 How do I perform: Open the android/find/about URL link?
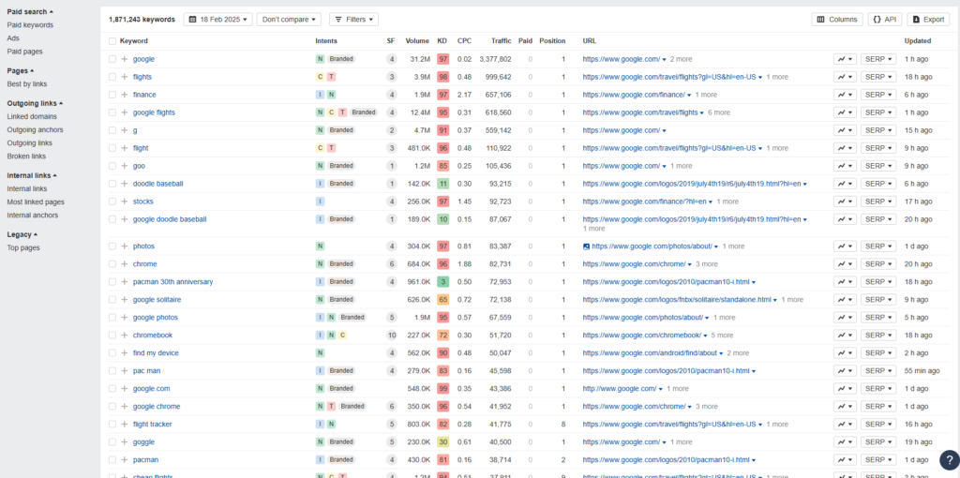650,353
